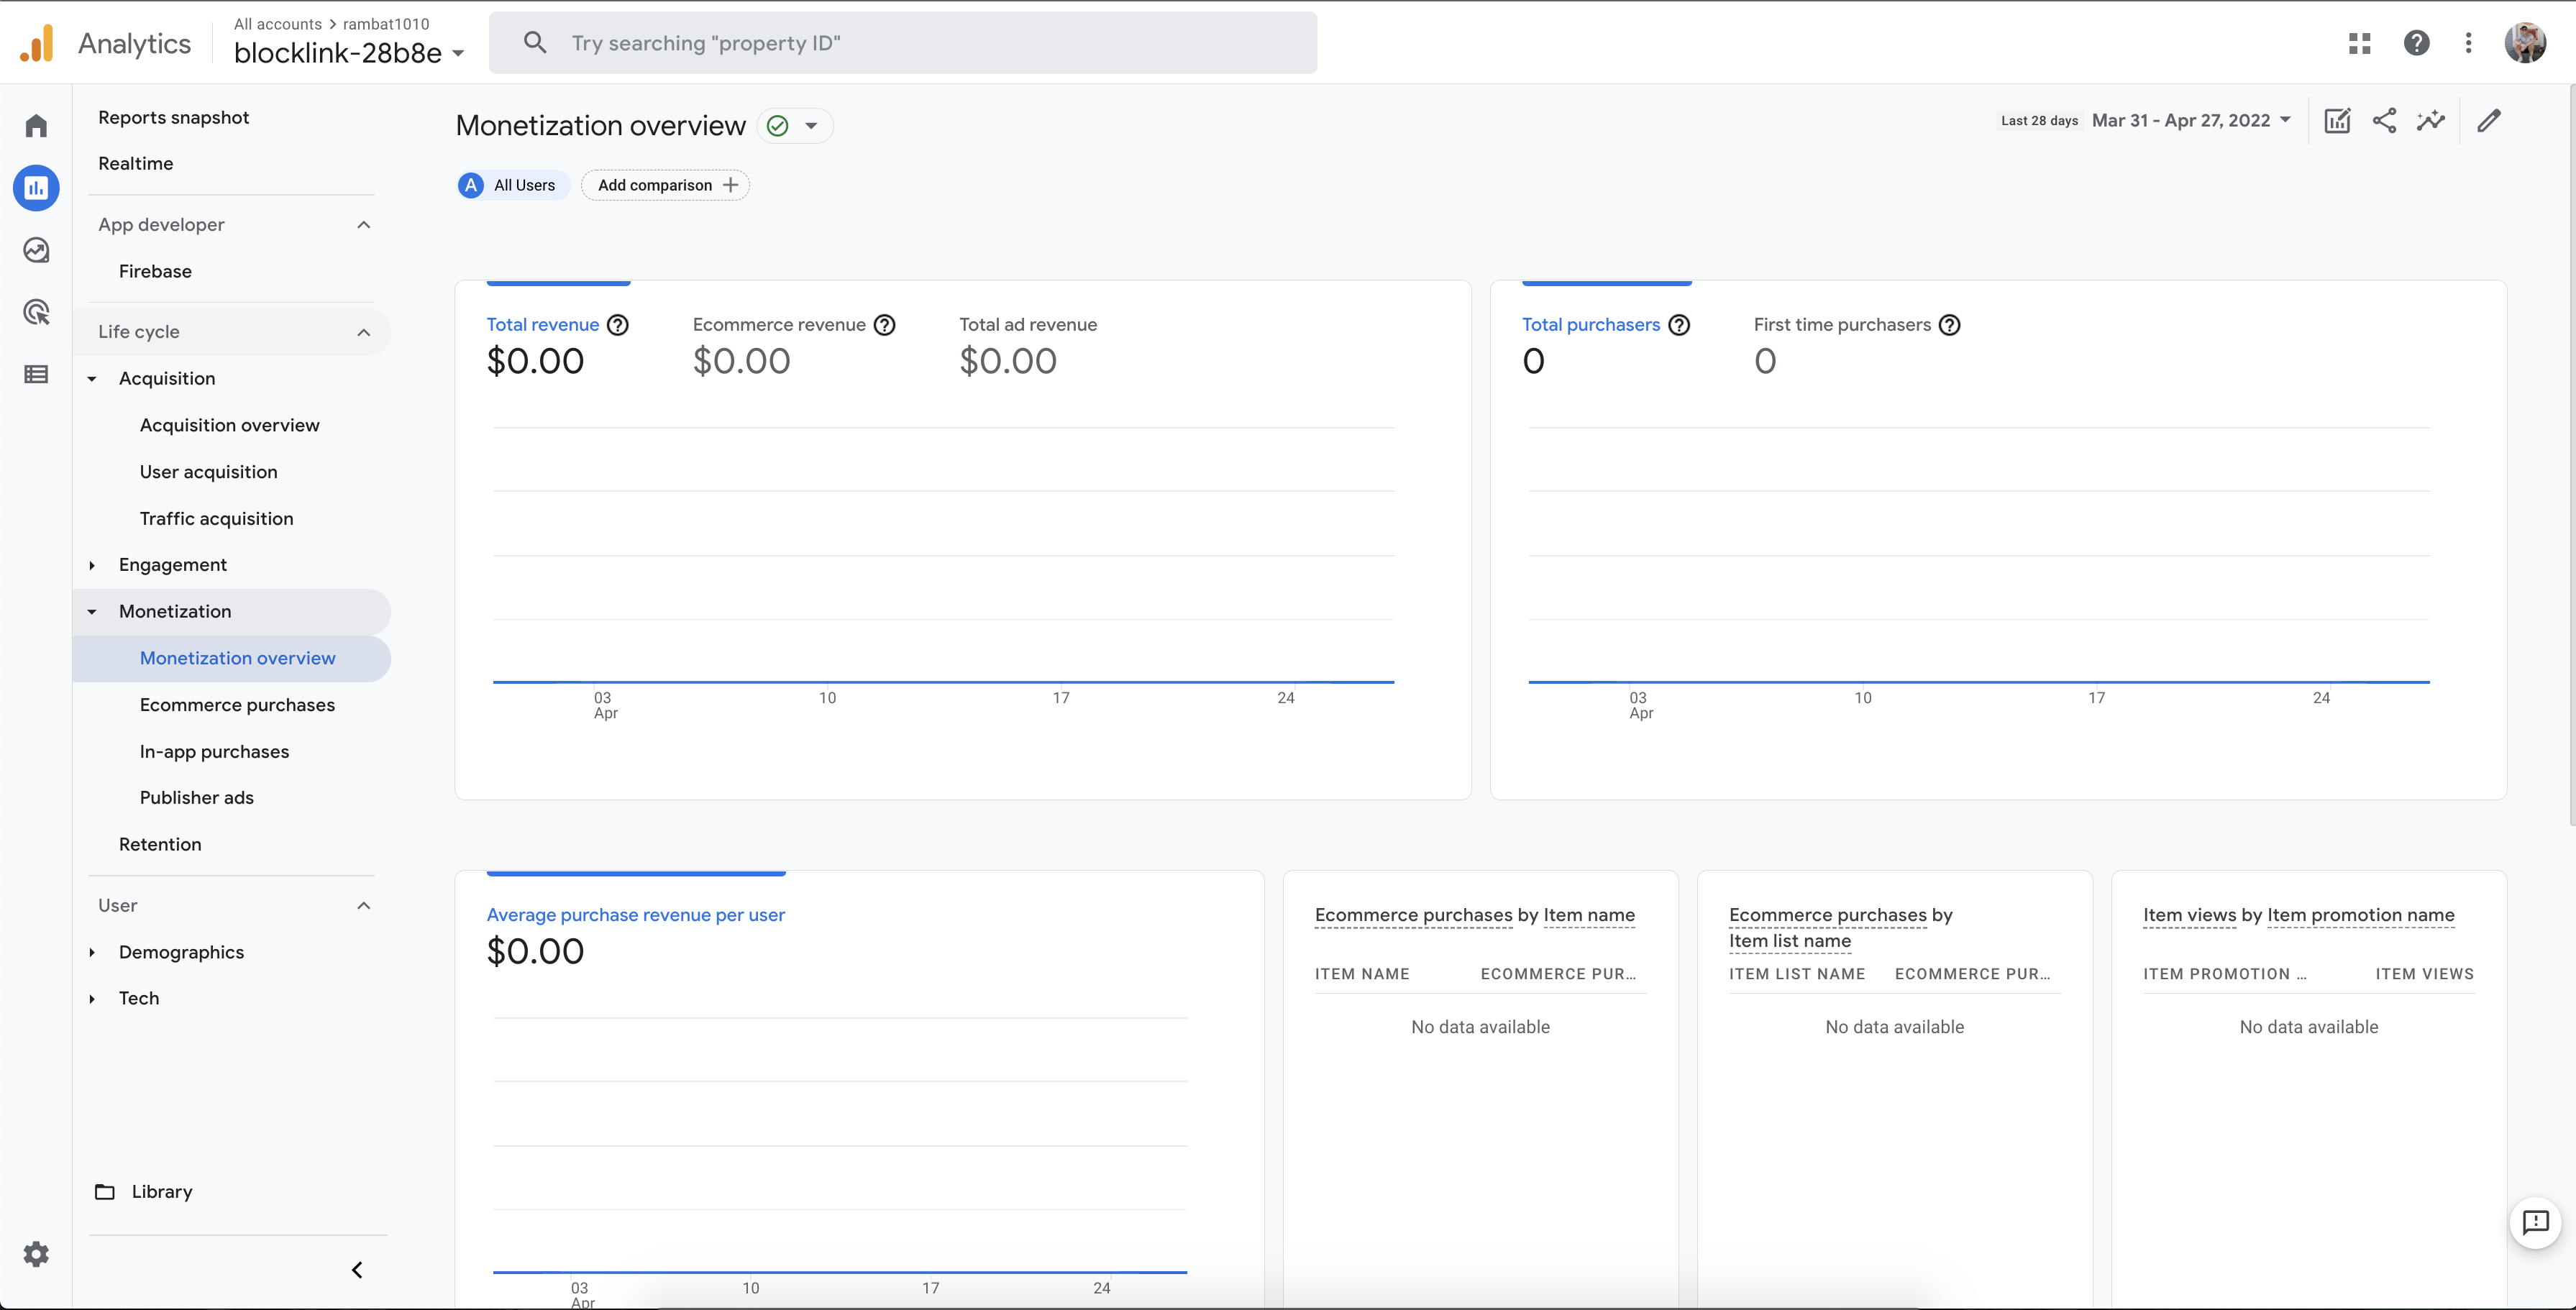
Task: Click Total purchasers help icon
Action: (1680, 325)
